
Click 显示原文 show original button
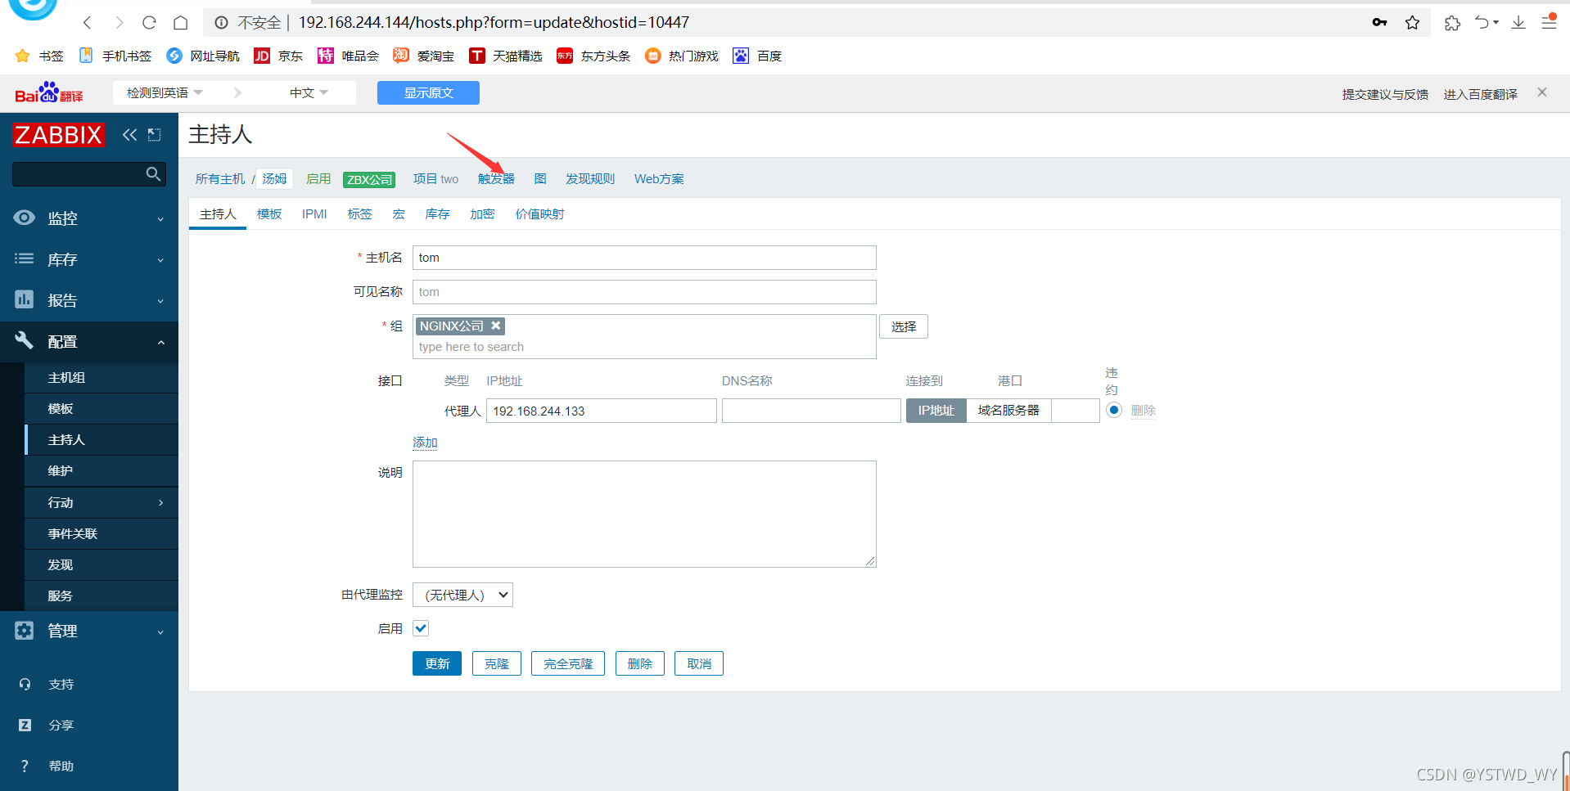point(428,92)
